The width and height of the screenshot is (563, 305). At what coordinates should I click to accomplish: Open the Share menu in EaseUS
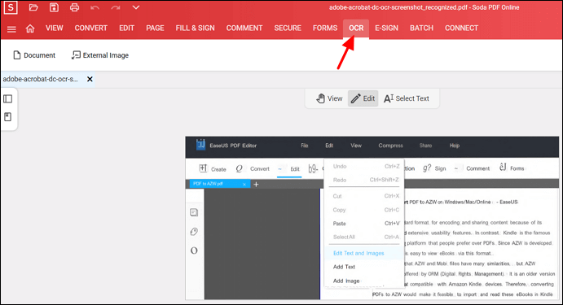[x=425, y=146]
